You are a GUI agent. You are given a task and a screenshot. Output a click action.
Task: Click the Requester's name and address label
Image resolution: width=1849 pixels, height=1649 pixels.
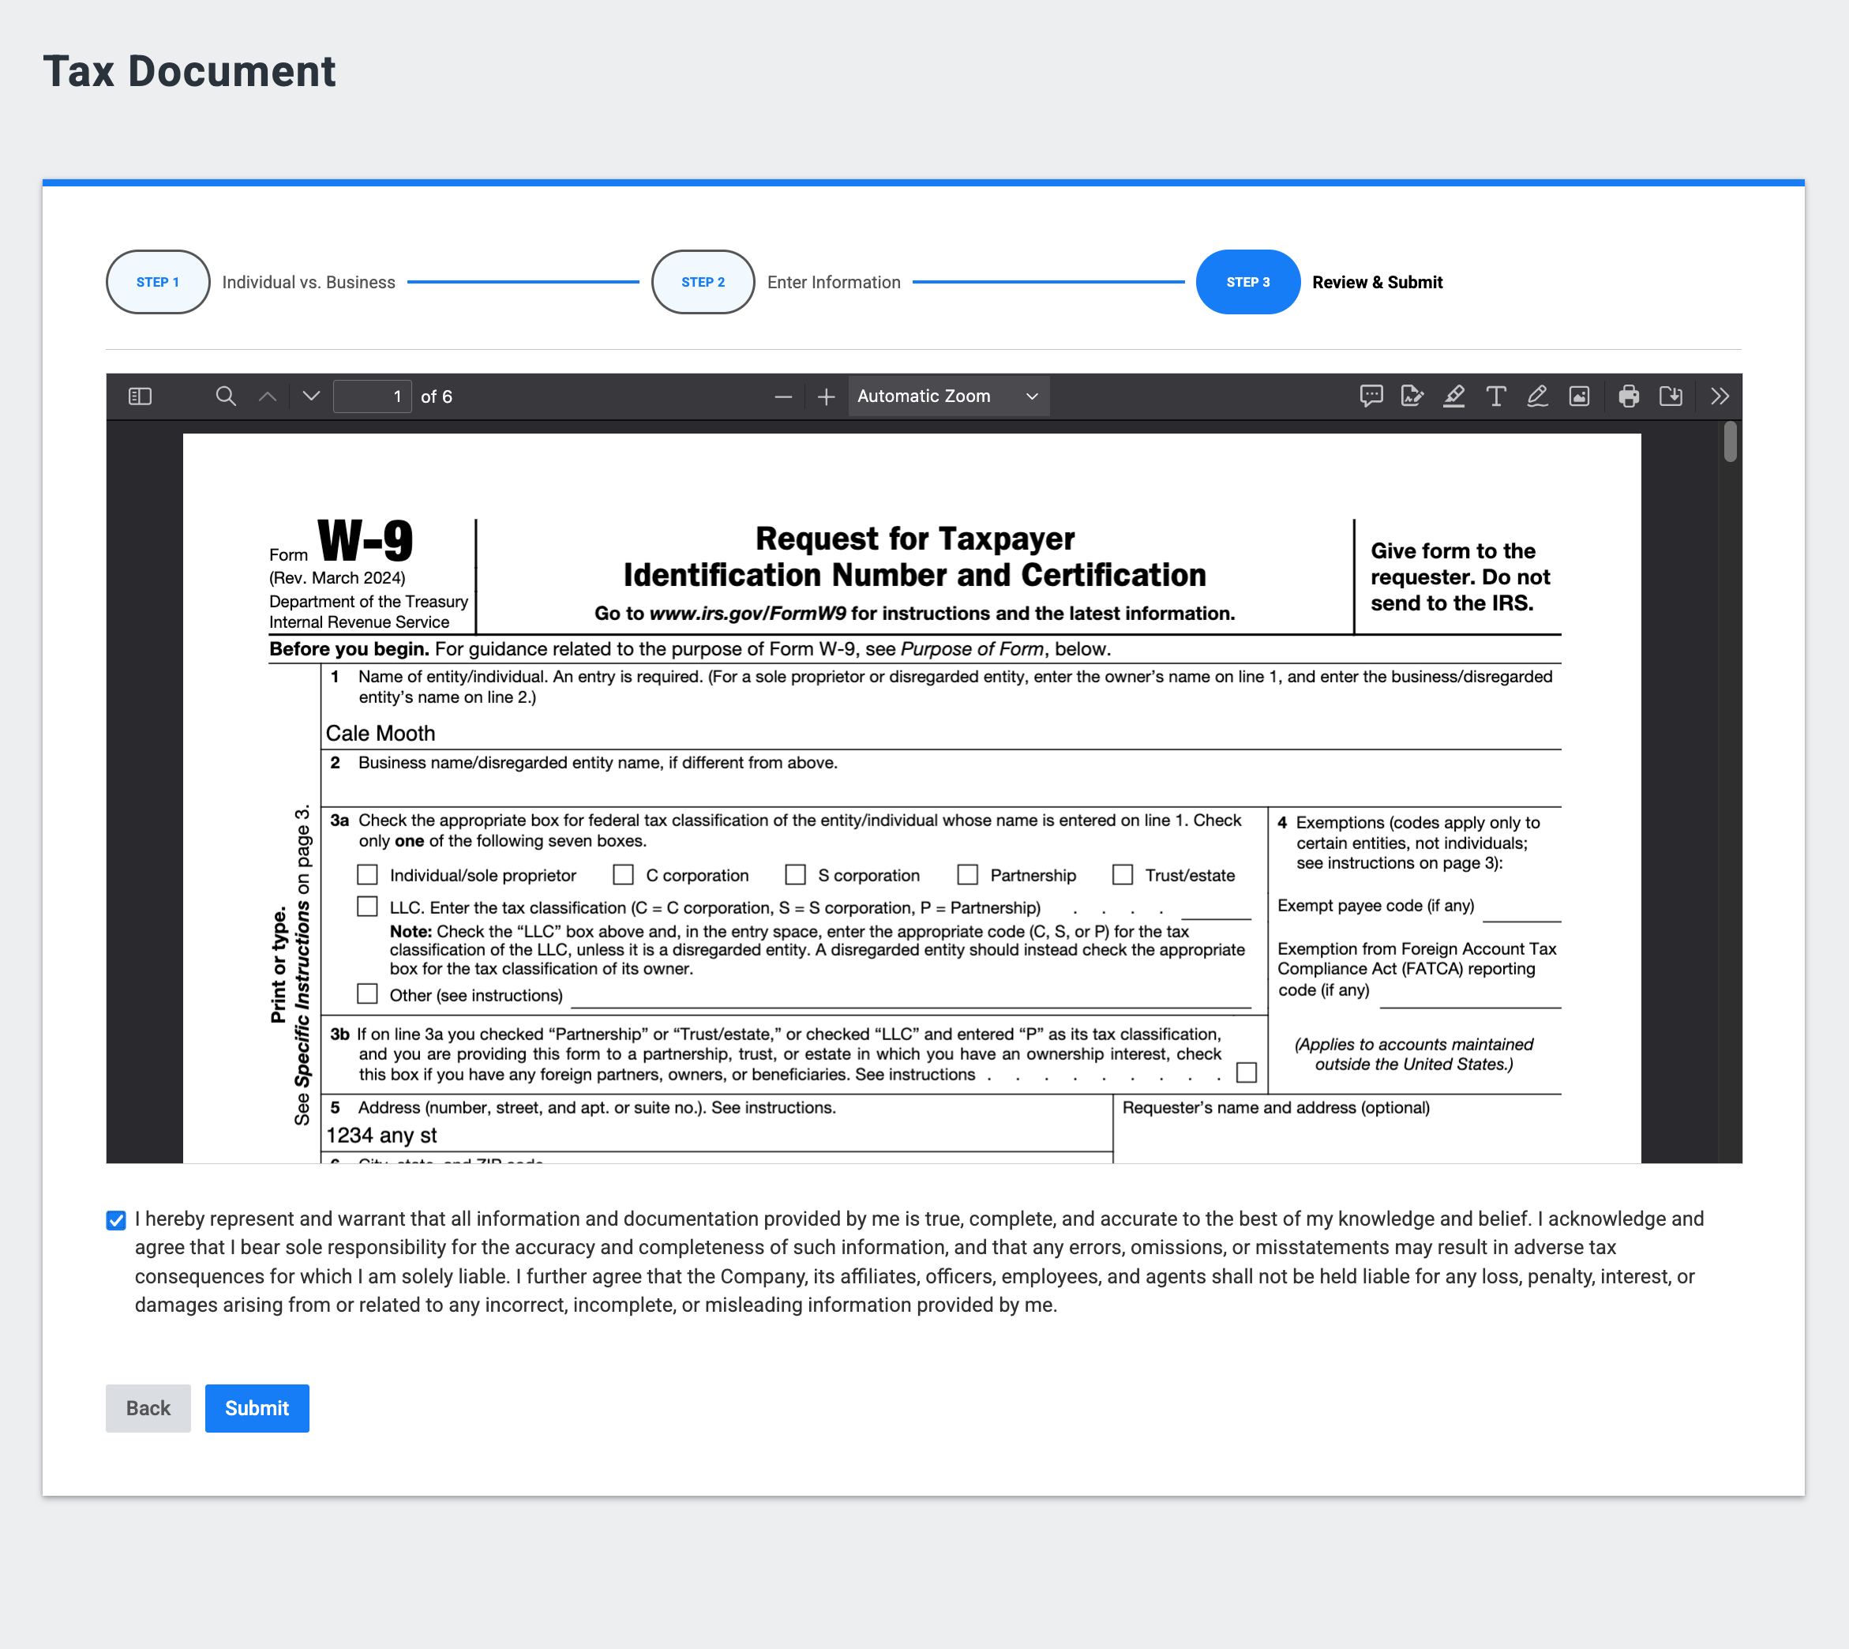[1276, 1108]
